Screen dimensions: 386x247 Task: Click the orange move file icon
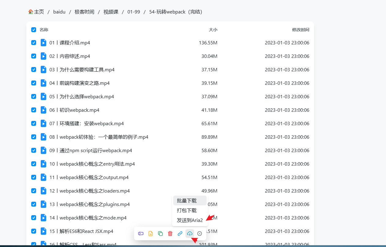point(151,234)
